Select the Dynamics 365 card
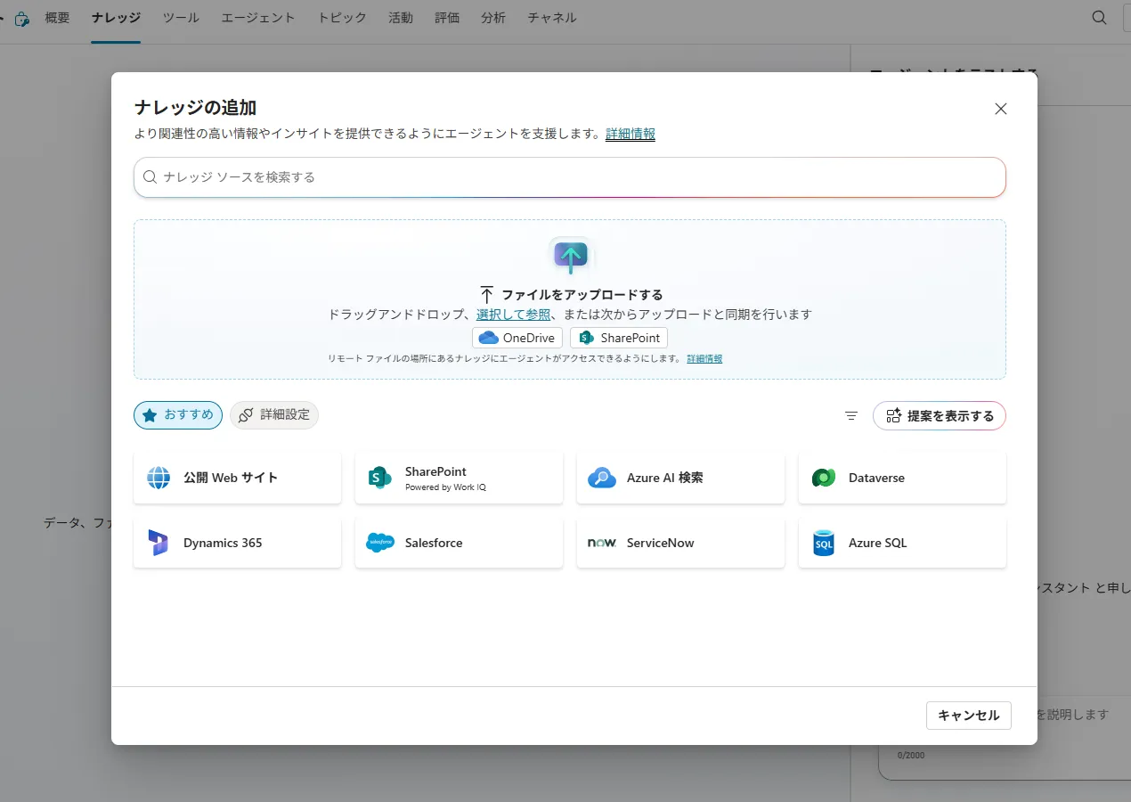 [237, 543]
